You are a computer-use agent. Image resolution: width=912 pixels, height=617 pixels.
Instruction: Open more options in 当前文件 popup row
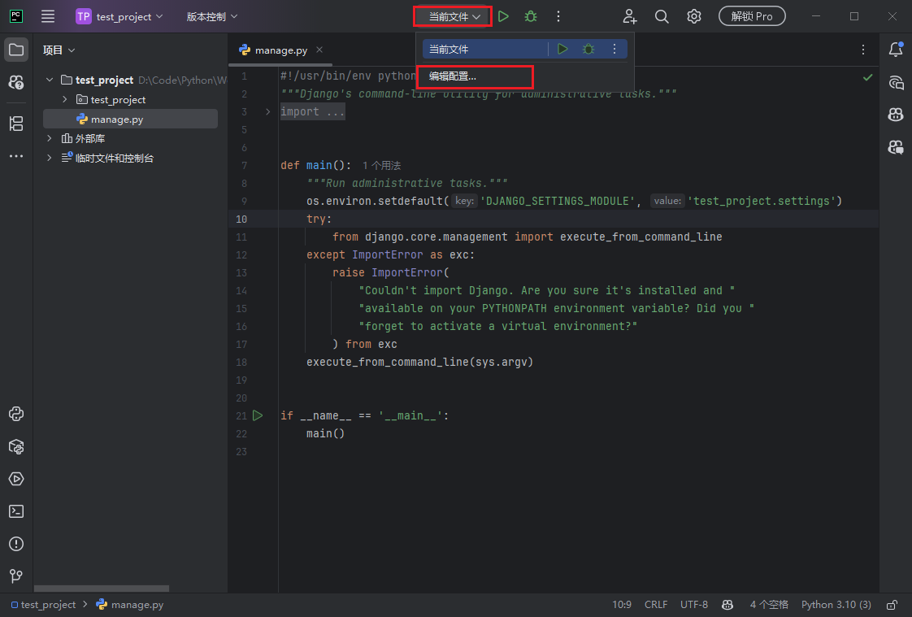[615, 50]
